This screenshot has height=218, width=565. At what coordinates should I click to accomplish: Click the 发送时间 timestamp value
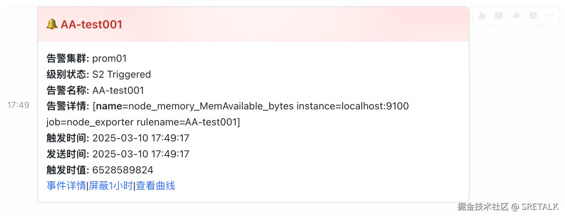coord(141,154)
